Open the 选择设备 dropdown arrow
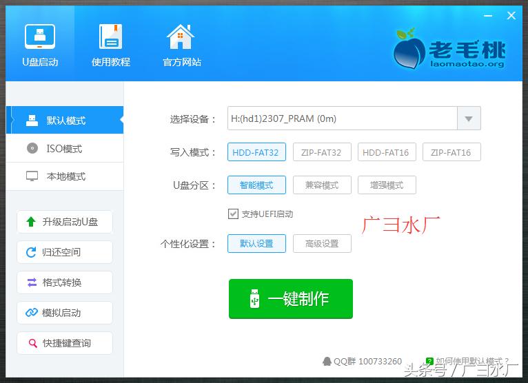The height and width of the screenshot is (383, 528). [x=469, y=118]
